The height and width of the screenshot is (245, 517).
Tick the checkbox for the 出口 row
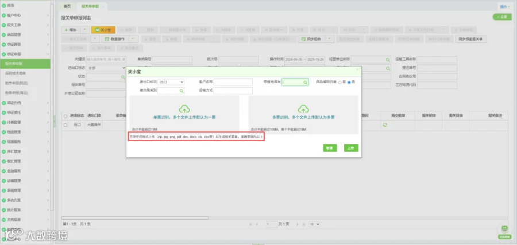click(x=65, y=125)
